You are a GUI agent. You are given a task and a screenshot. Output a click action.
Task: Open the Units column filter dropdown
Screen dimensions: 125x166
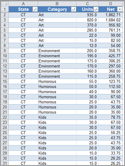pyautogui.click(x=96, y=9)
